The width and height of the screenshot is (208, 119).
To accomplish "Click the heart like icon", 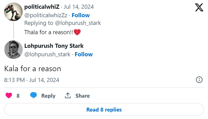I will tap(9, 96).
